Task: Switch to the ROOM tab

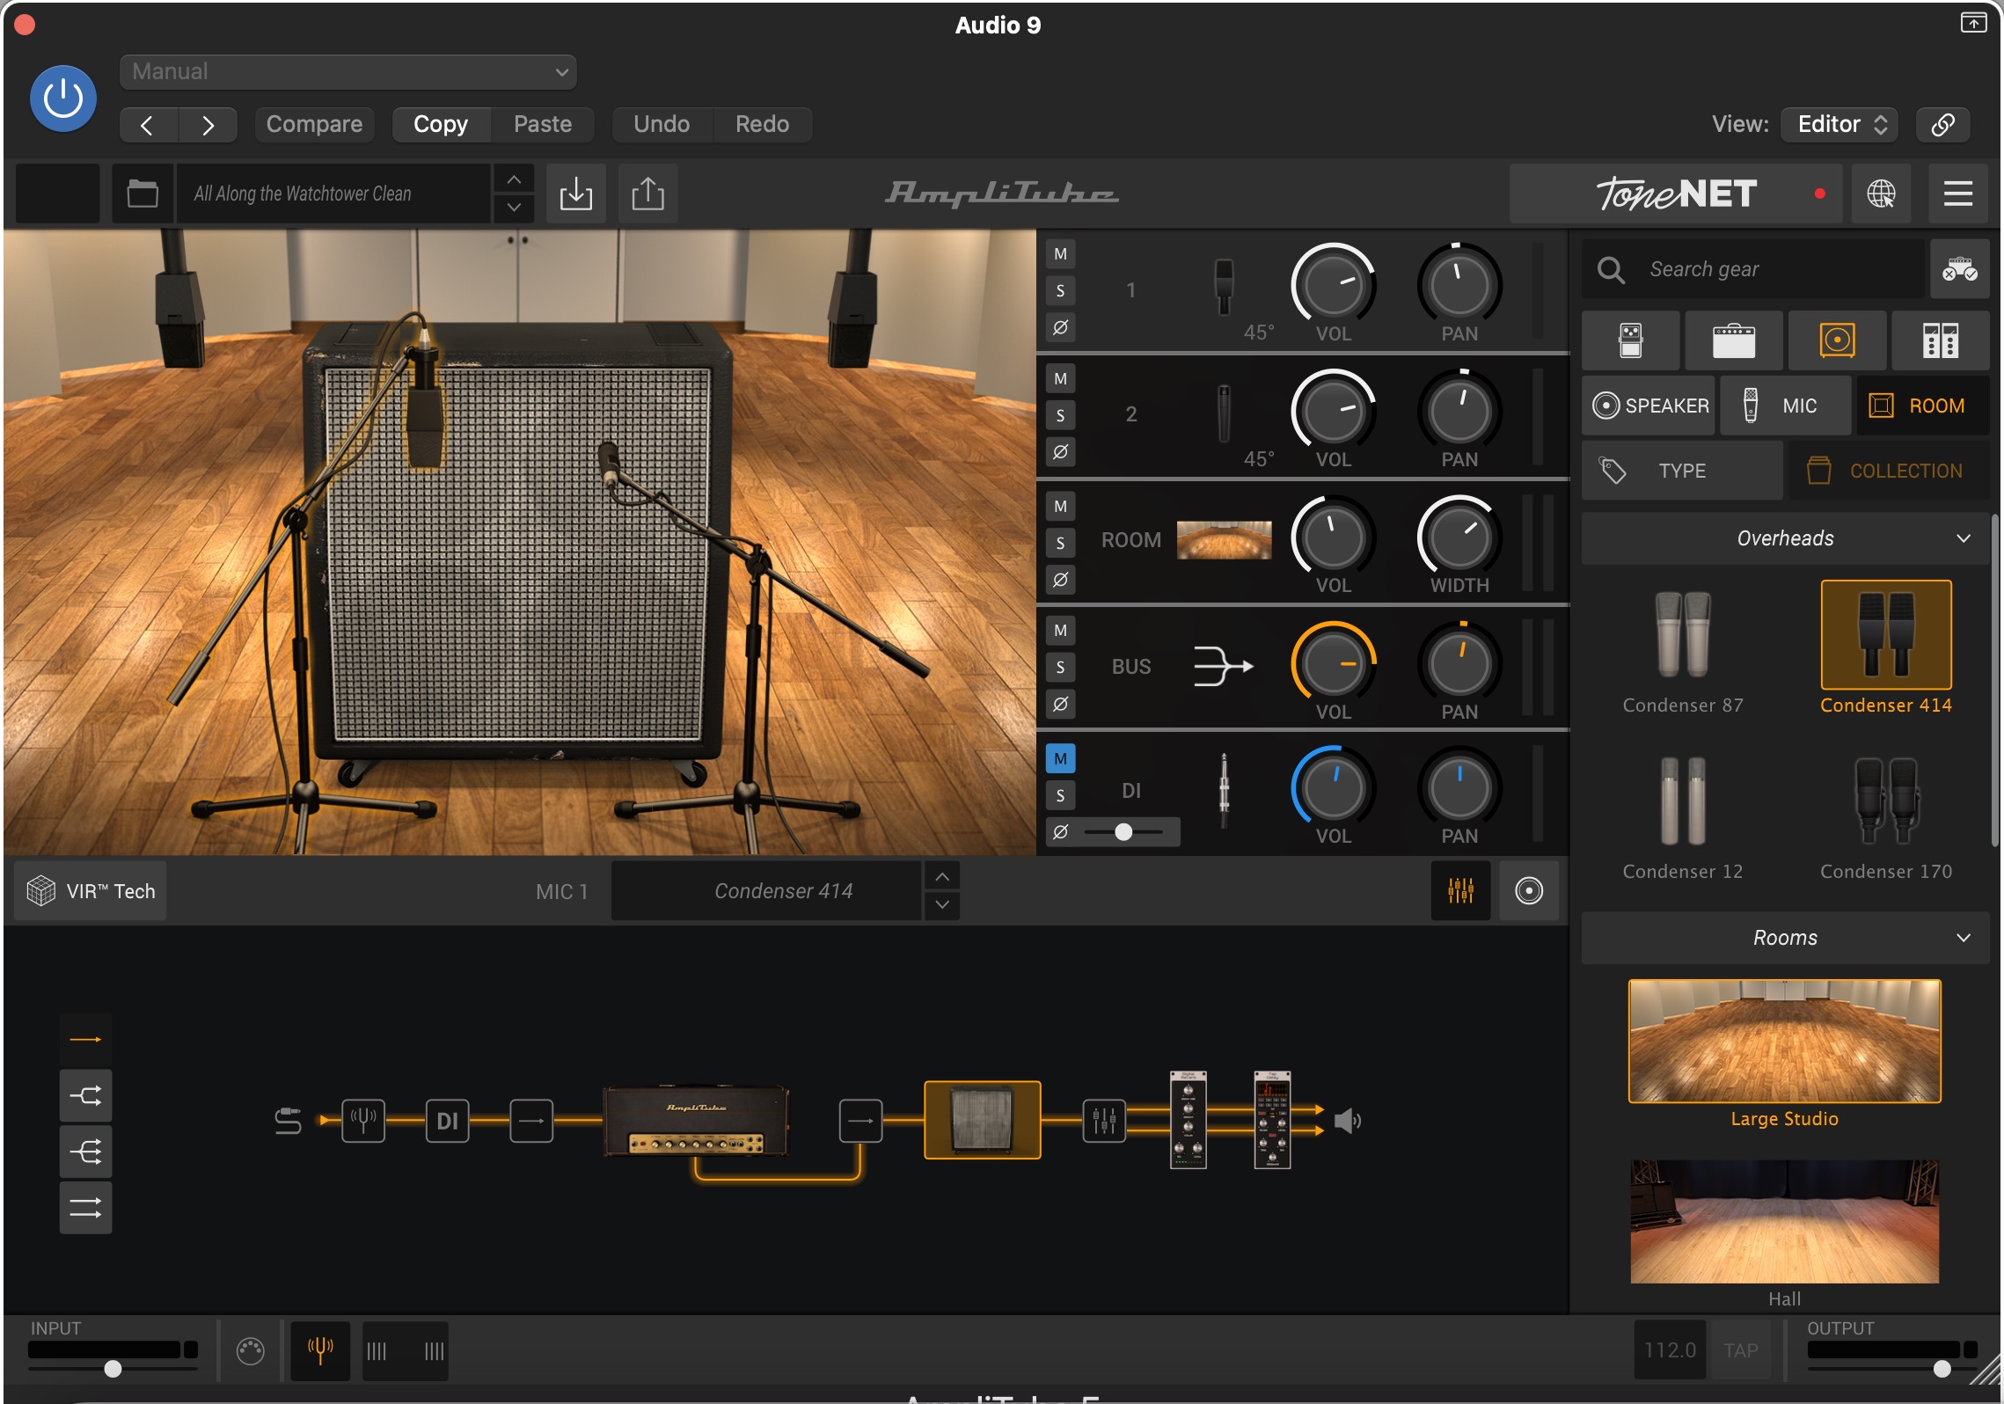Action: coord(1923,406)
